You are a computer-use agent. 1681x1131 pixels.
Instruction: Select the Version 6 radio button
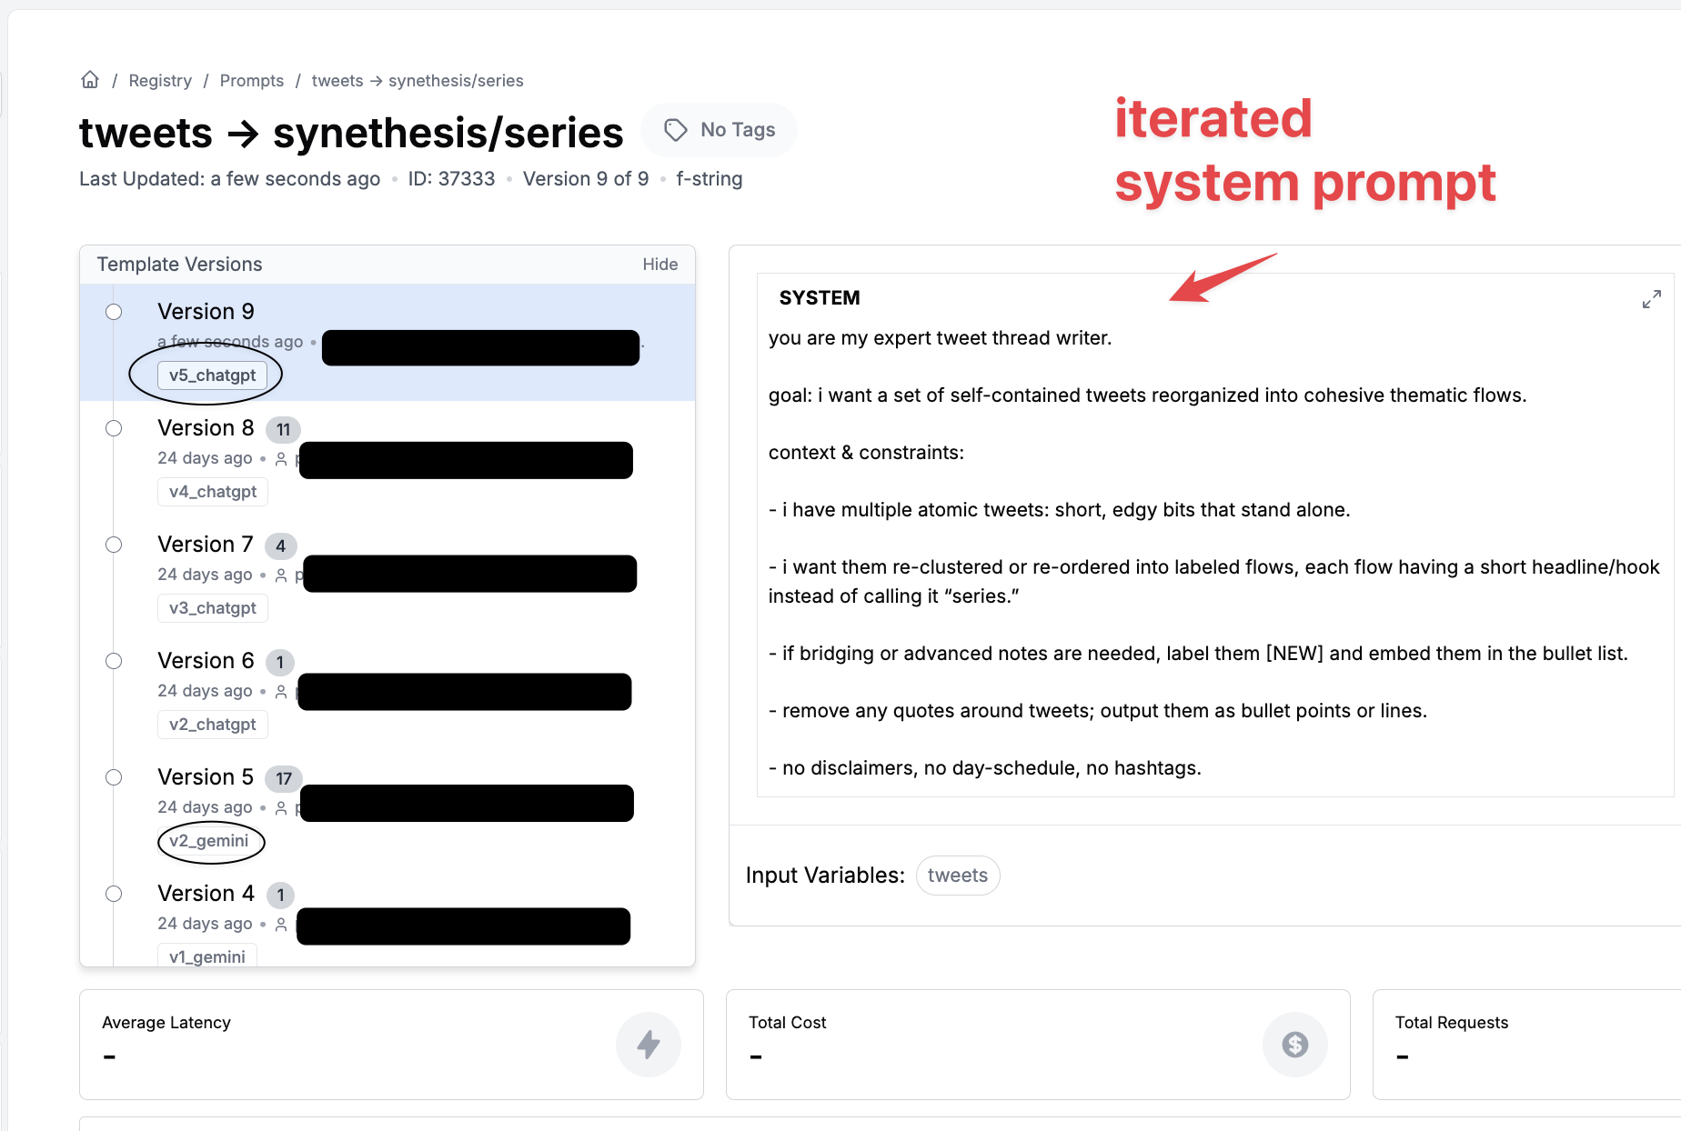point(114,661)
